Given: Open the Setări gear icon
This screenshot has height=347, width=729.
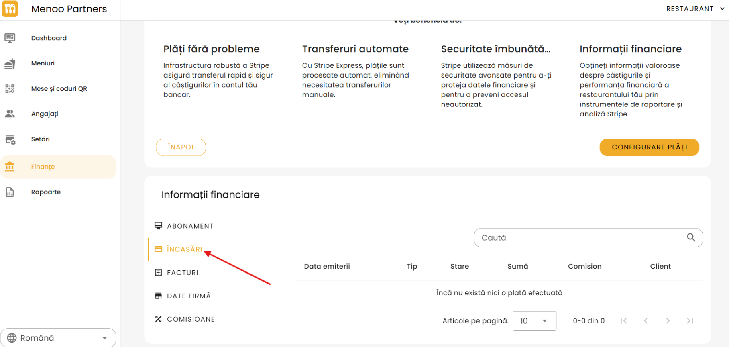Looking at the screenshot, I should tap(10, 139).
